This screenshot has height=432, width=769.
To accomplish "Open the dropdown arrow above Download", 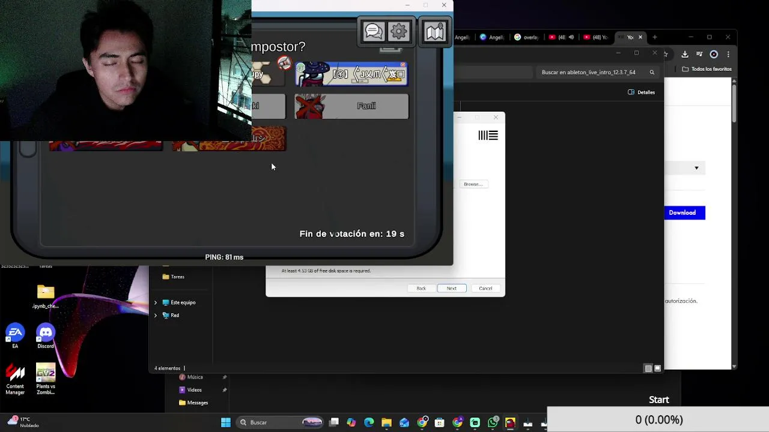I will (696, 168).
